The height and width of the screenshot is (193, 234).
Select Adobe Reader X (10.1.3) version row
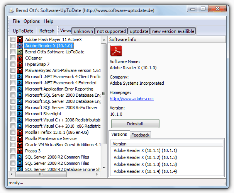pos(145,164)
